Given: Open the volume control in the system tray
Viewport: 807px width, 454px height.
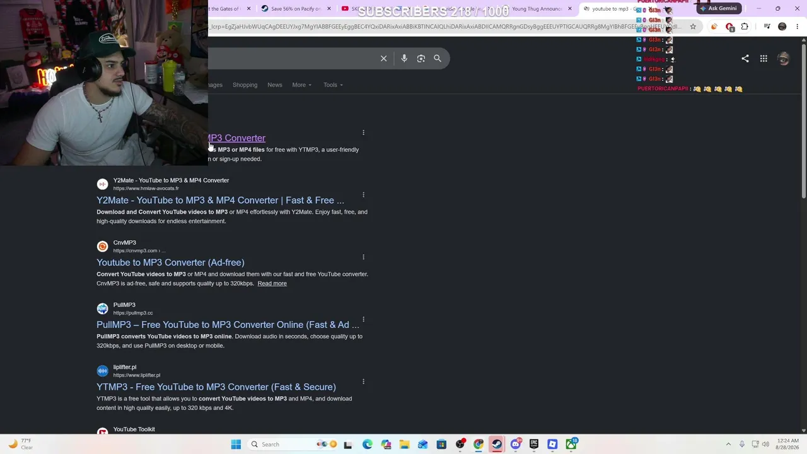Looking at the screenshot, I should [x=767, y=445].
